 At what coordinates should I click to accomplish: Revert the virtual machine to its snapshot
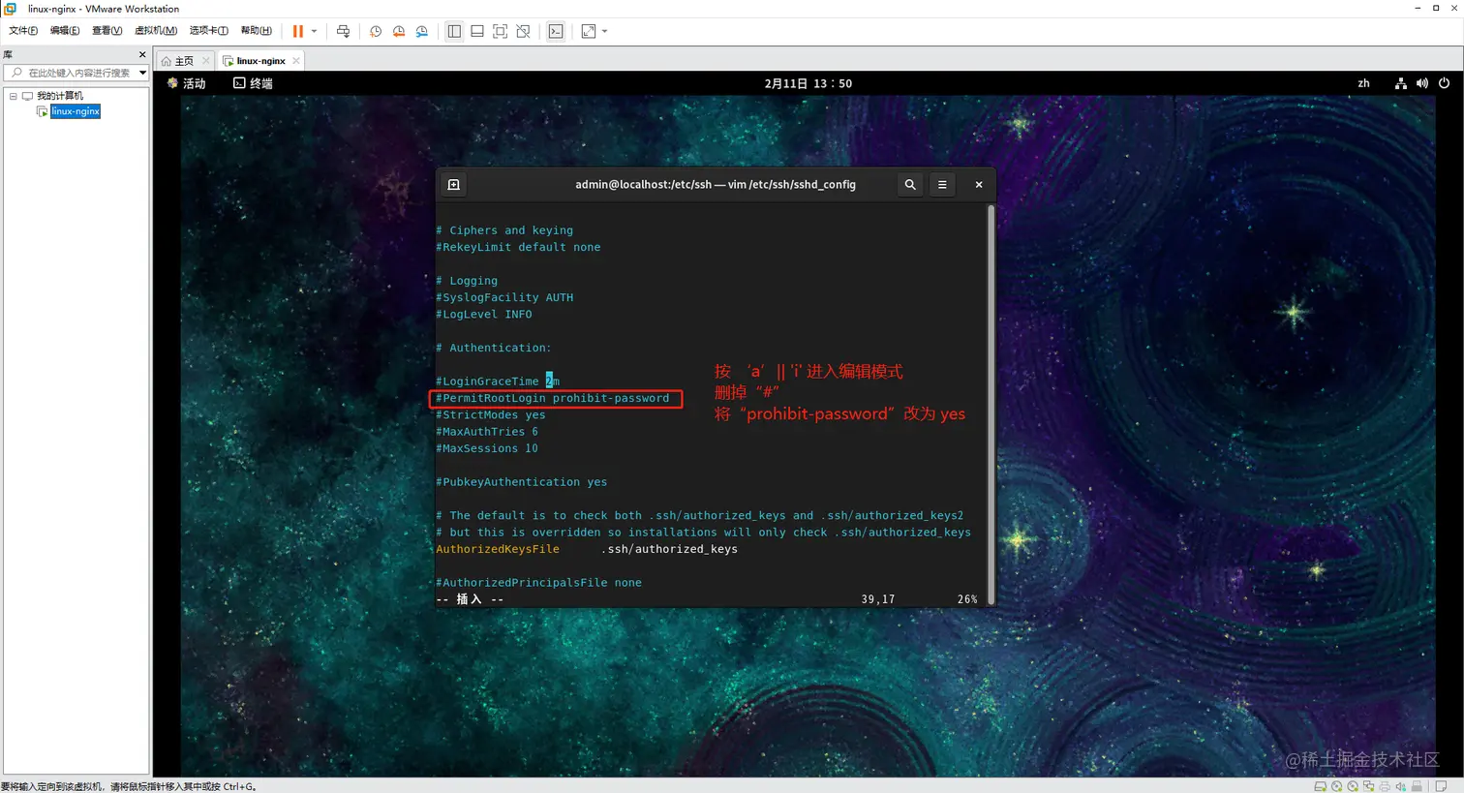[x=399, y=31]
